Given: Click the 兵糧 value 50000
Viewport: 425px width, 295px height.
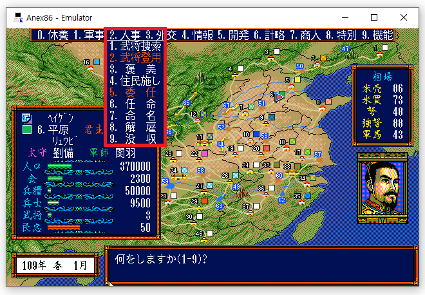Looking at the screenshot, I should point(138,191).
